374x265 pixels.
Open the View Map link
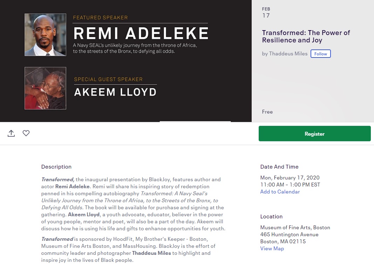tap(272, 249)
